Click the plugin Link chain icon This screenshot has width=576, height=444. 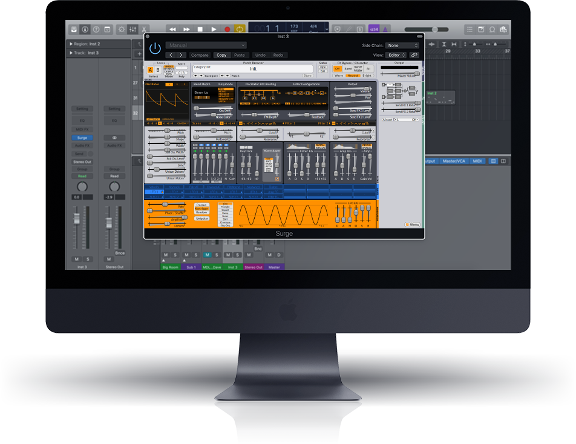tap(414, 55)
